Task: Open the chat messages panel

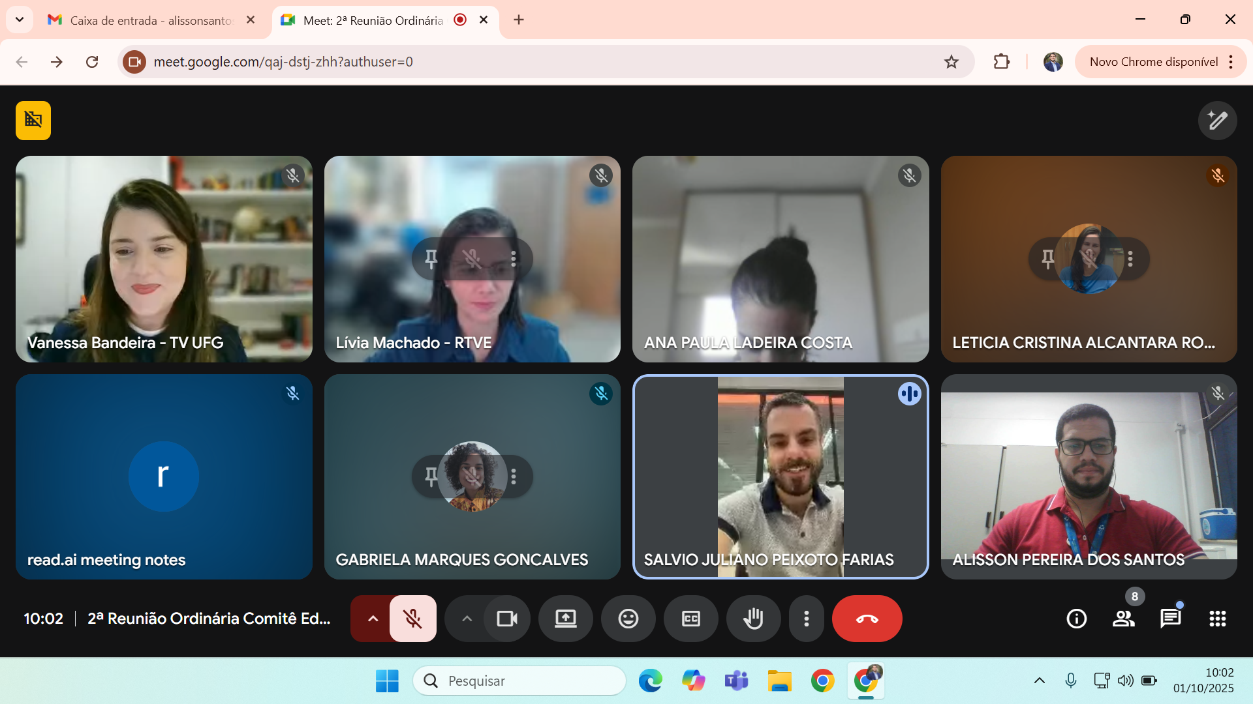Action: [1170, 619]
